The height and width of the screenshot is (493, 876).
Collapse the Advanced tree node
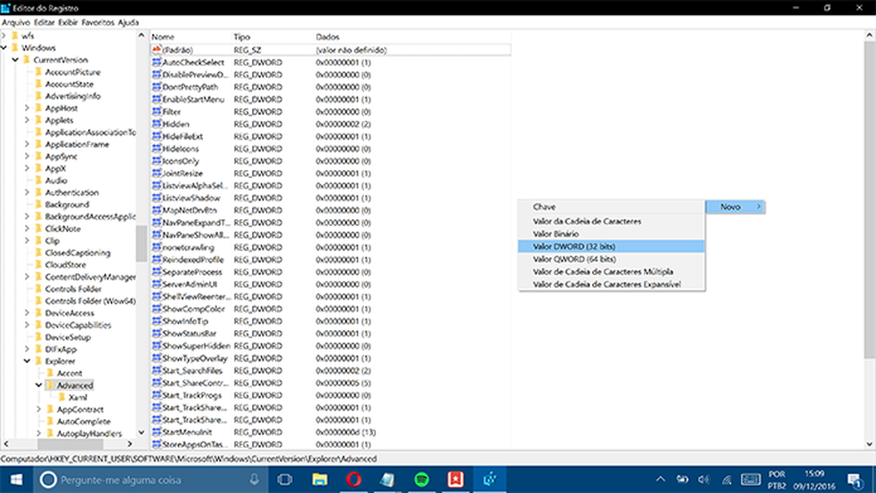tap(38, 384)
